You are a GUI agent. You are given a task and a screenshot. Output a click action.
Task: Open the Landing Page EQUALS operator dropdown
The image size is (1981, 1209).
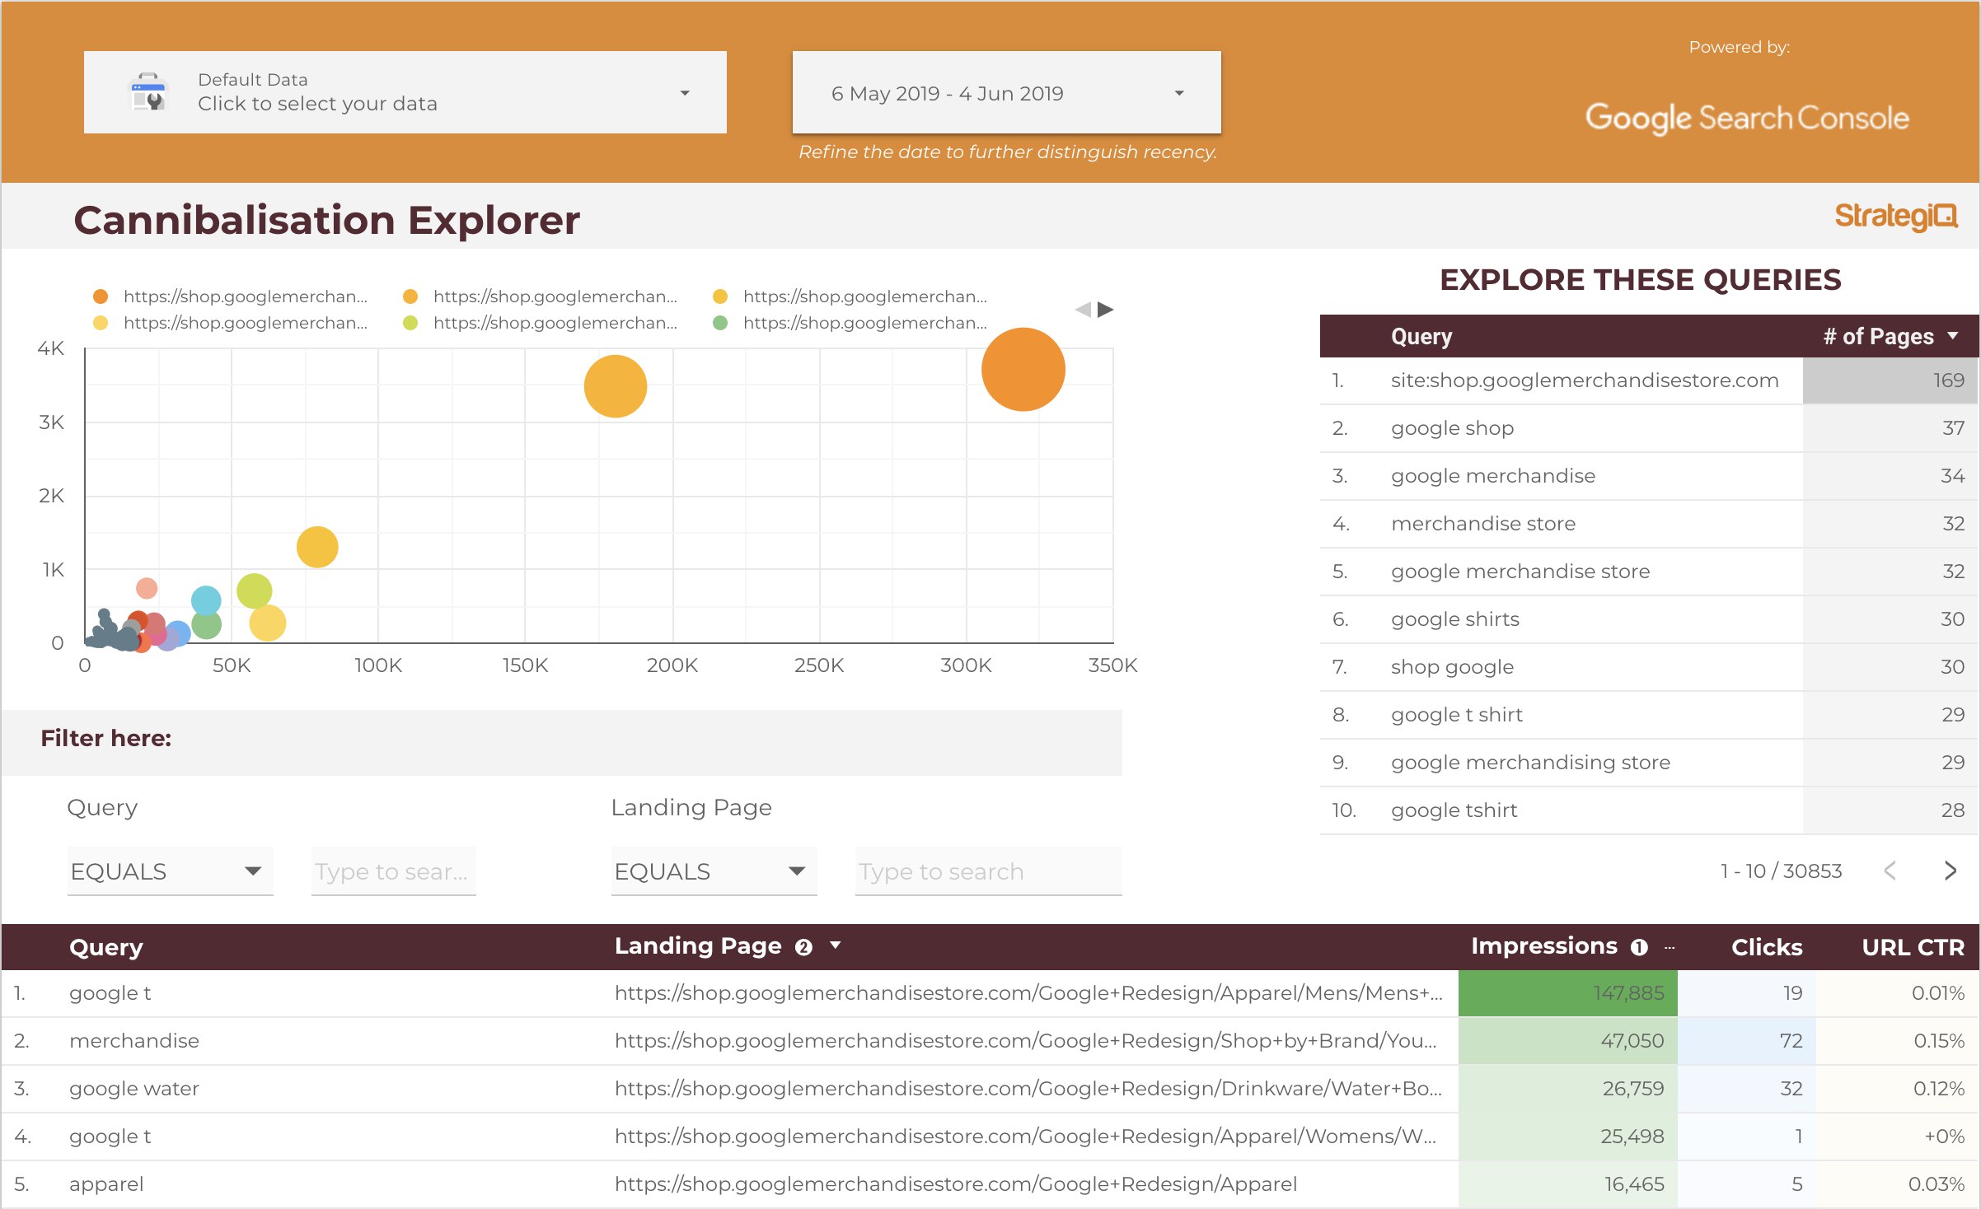(x=714, y=871)
